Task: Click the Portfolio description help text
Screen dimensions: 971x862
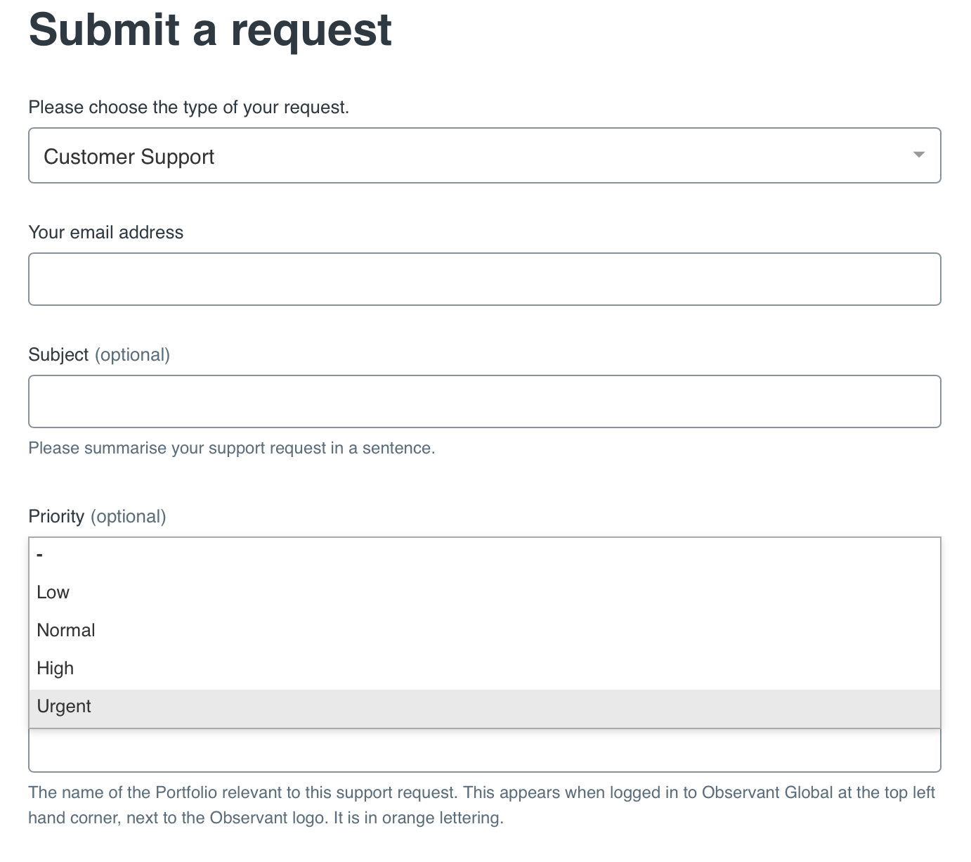Action: 481,805
